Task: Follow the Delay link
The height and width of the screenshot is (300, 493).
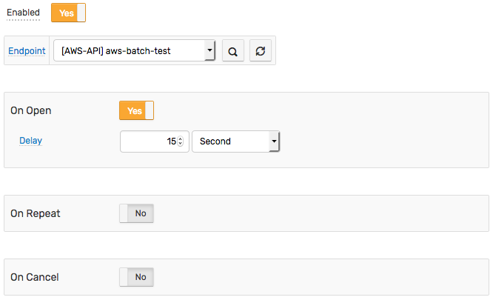Action: (x=30, y=141)
